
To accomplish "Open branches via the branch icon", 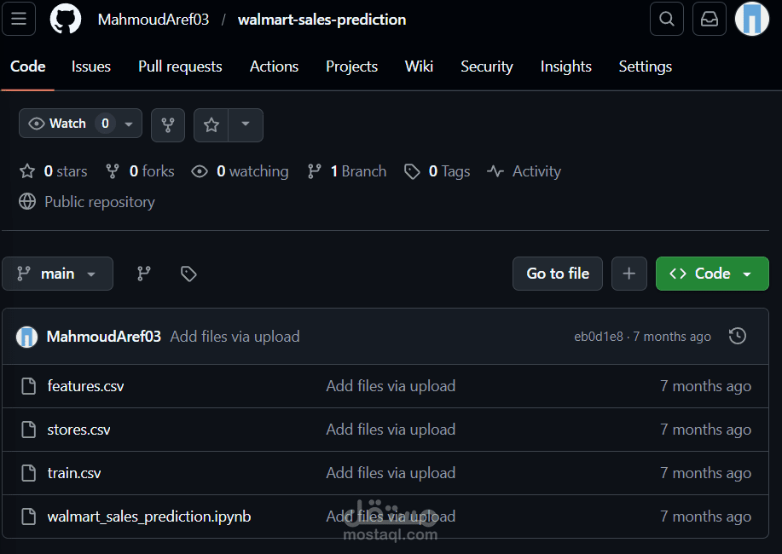I will 143,274.
